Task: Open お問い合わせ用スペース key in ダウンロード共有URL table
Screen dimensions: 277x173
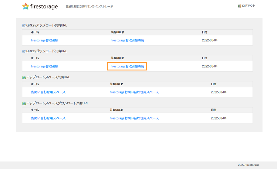Action: [x=48, y=118]
